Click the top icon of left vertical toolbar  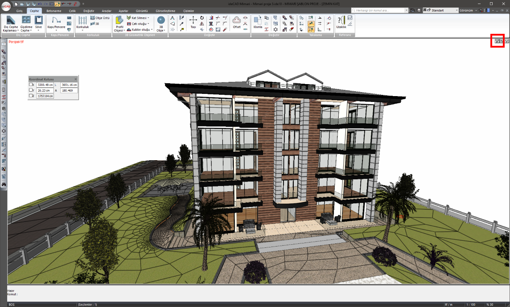[x=4, y=44]
